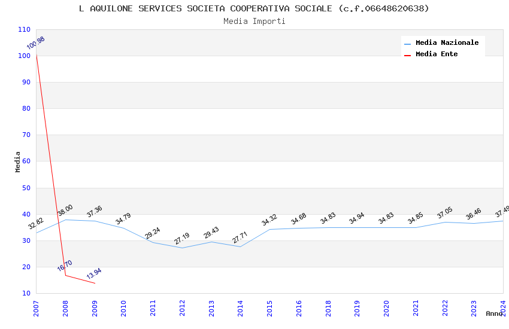Click the y-axis value 80
Image resolution: width=509 pixels, height=329 pixels.
[x=26, y=109]
